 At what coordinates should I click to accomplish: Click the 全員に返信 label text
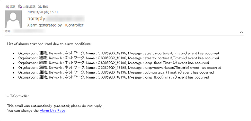[x=29, y=7]
